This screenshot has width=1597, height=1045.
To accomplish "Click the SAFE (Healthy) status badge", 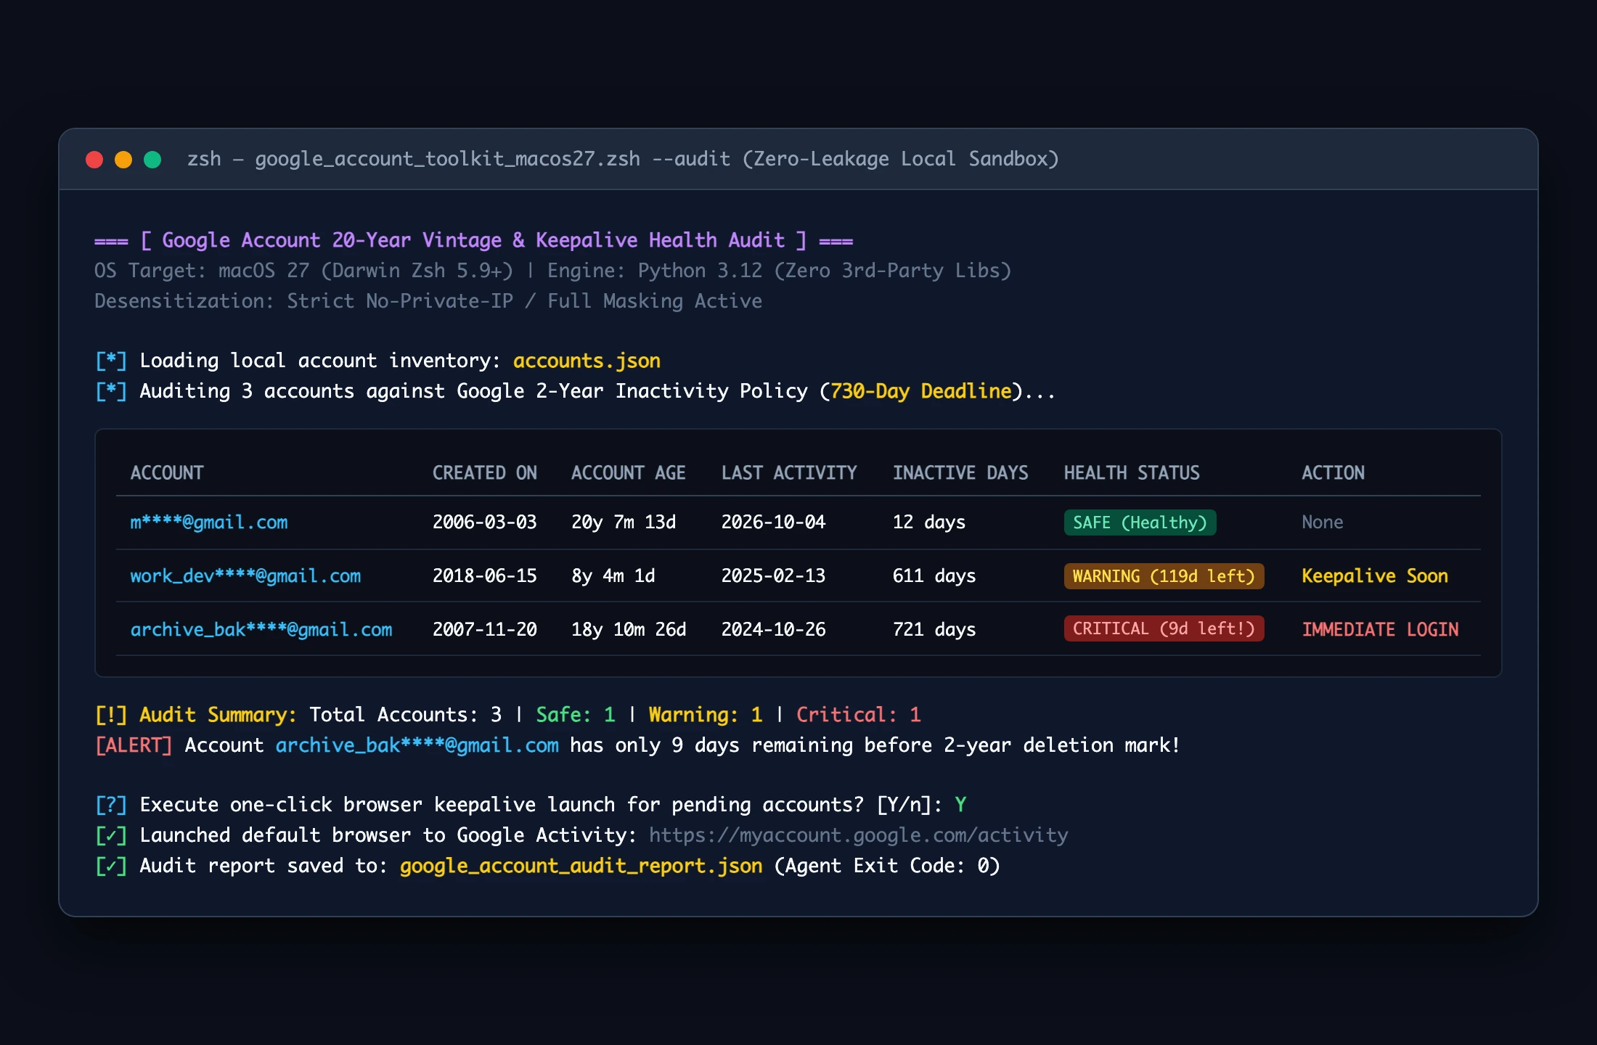I will coord(1140,522).
